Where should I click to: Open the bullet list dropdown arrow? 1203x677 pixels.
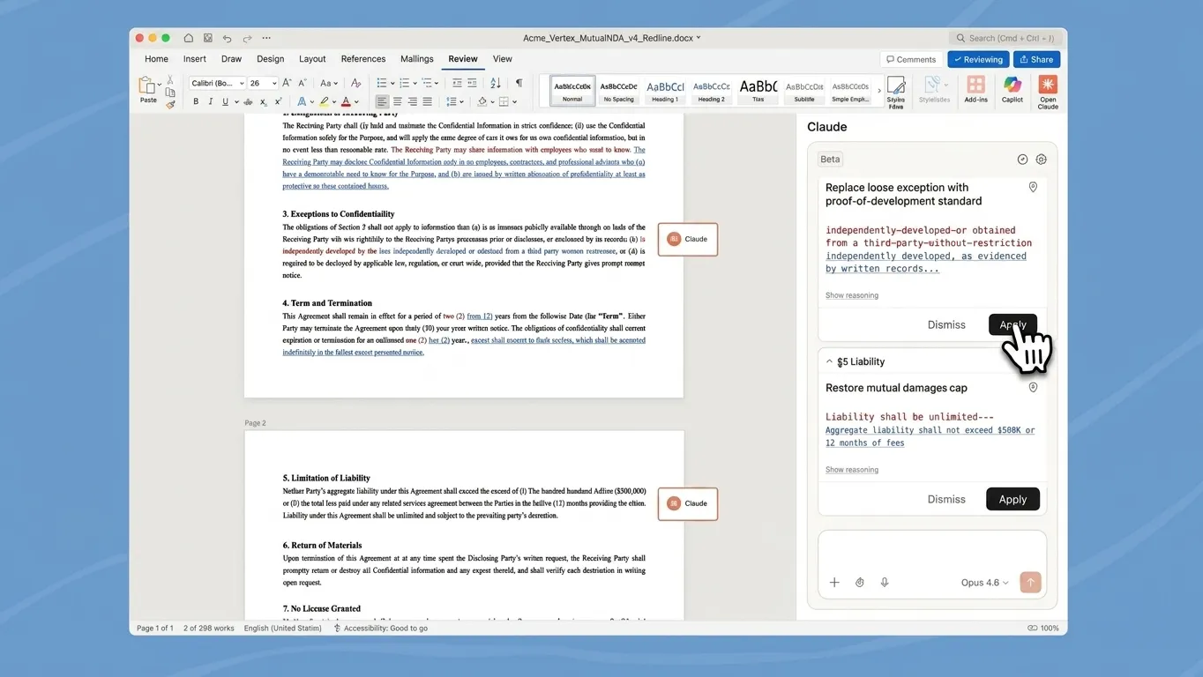pos(392,83)
